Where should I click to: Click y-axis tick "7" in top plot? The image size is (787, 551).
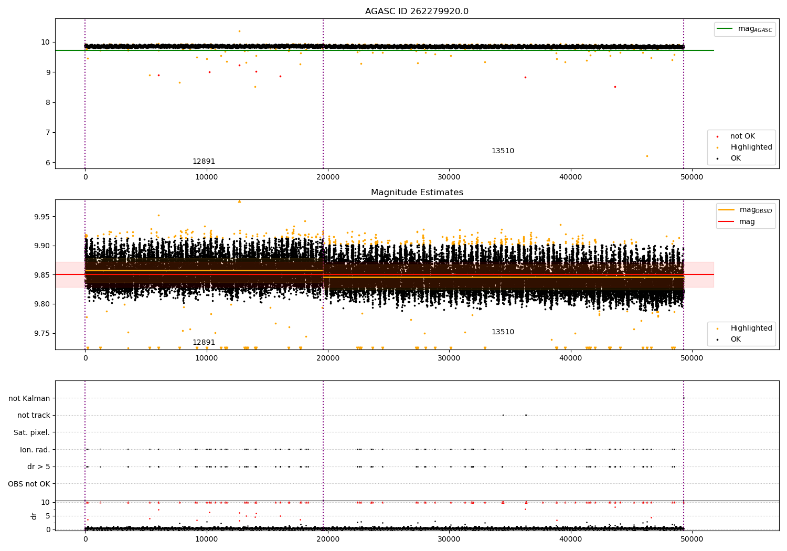click(x=47, y=133)
